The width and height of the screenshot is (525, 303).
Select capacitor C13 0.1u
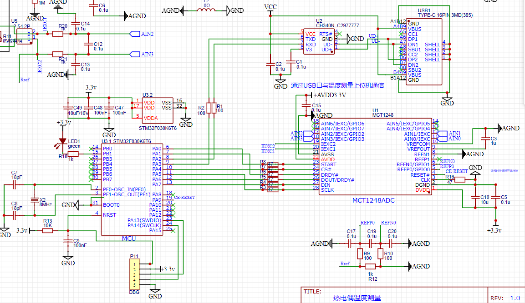pos(76,65)
